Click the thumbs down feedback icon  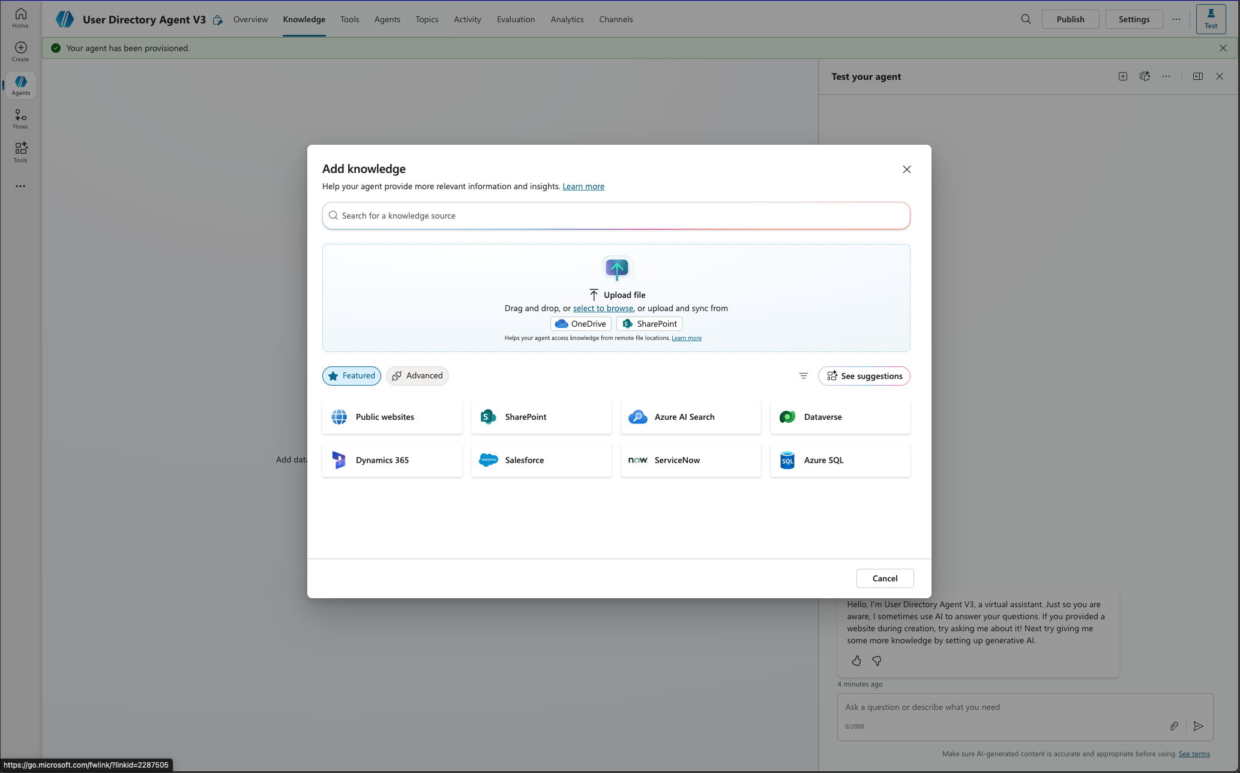[877, 661]
